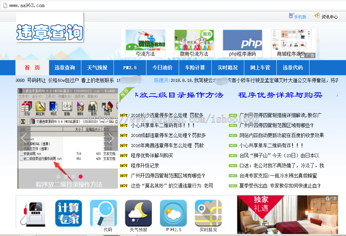Click the 推荐 green ribbon badge
This screenshot has width=346, height=236.
coord(126,94)
